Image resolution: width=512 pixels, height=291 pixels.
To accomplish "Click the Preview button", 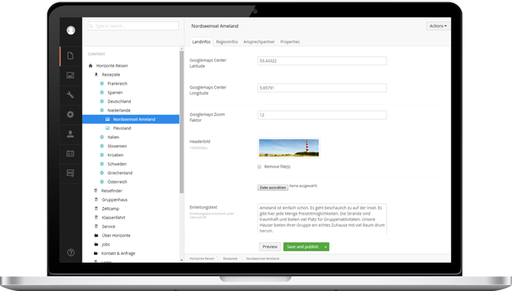I will pyautogui.click(x=270, y=247).
